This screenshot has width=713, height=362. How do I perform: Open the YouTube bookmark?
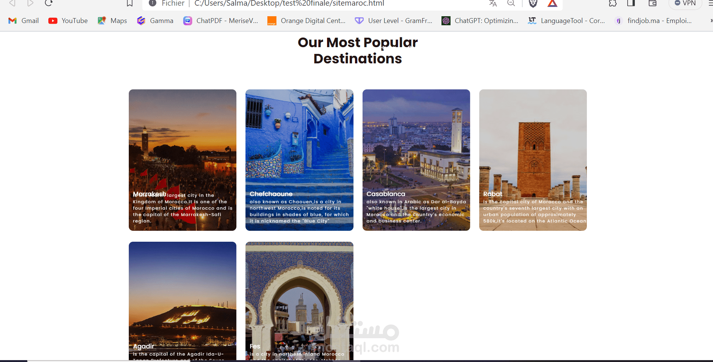point(68,21)
